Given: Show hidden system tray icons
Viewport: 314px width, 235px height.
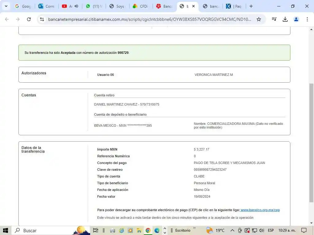Looking at the screenshot, I should coord(232,230).
